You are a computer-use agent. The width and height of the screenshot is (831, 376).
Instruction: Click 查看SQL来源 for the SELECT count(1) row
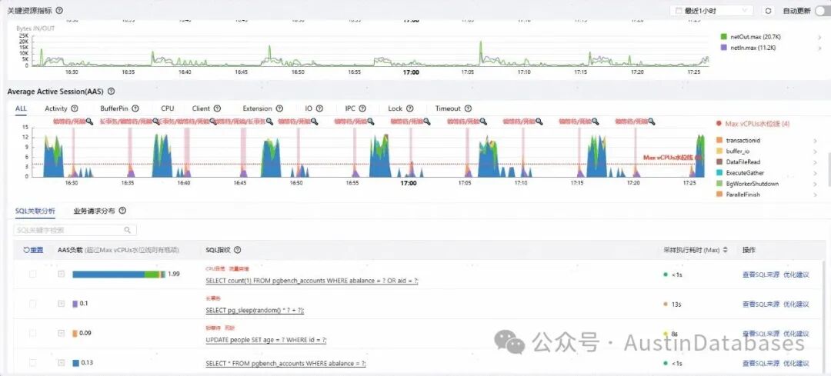click(760, 275)
